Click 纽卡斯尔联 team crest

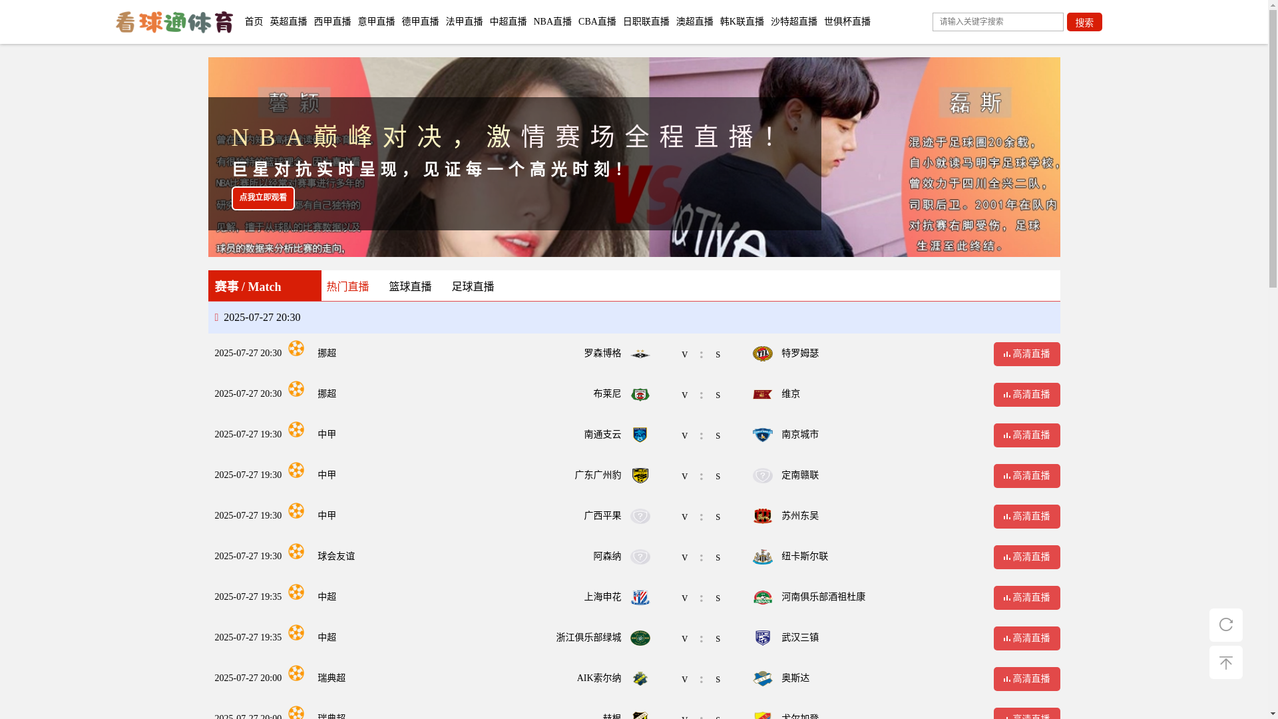[762, 557]
